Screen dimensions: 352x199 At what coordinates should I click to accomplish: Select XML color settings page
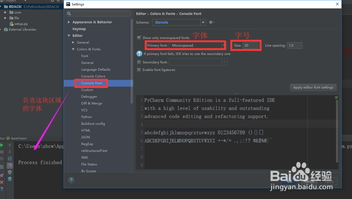click(x=84, y=157)
